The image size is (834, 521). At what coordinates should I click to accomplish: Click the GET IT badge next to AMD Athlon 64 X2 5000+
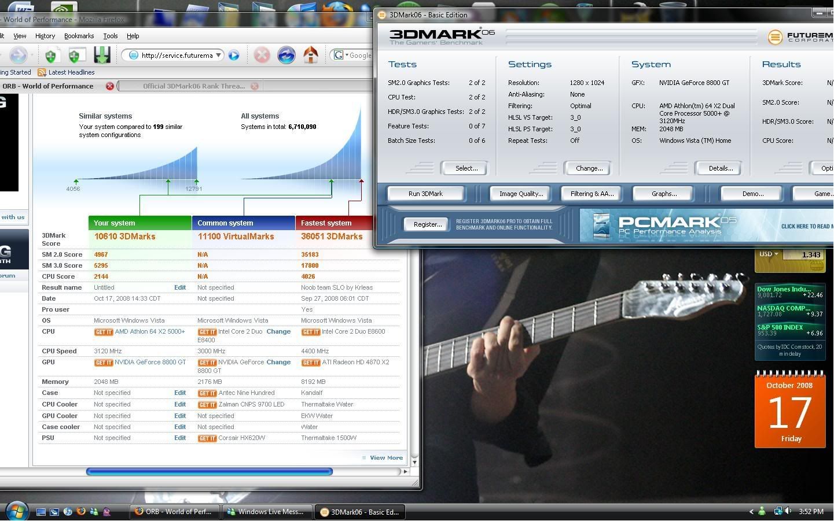tap(104, 332)
